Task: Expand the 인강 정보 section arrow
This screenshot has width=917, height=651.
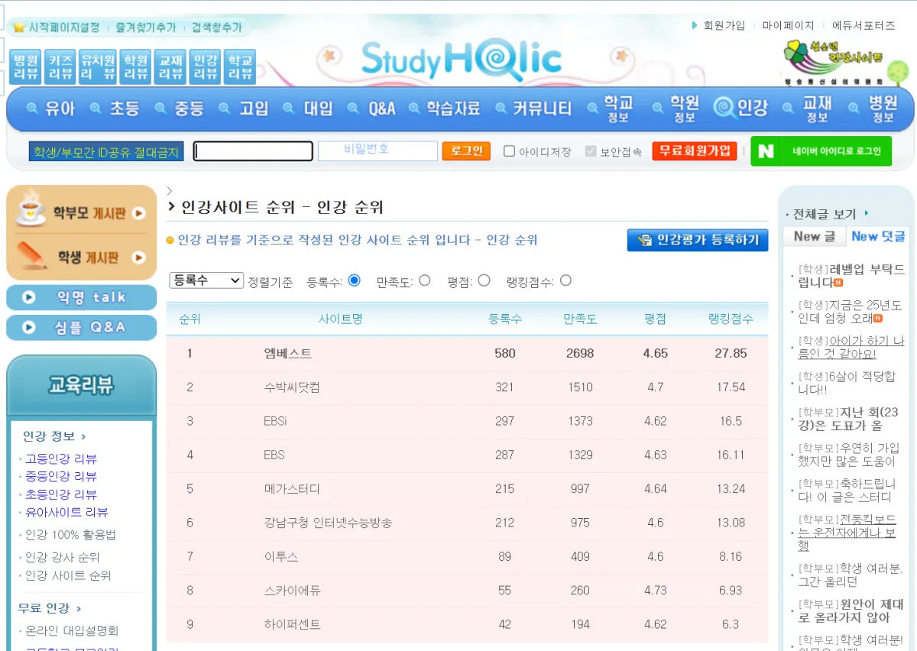Action: coord(83,436)
